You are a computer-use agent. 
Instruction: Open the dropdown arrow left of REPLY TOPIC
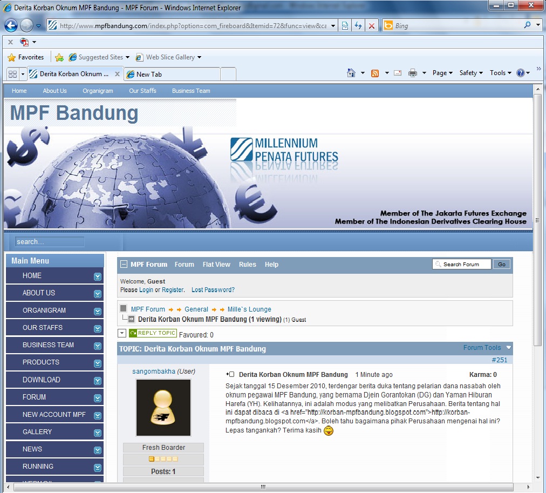click(x=122, y=333)
